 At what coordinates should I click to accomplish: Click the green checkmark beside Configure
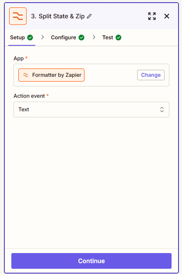point(81,38)
